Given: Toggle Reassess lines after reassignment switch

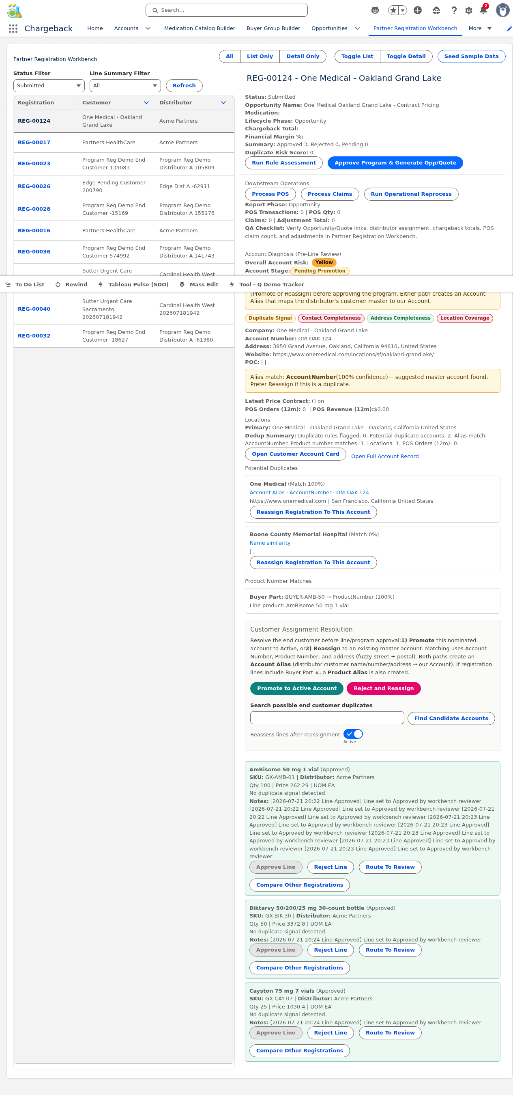Looking at the screenshot, I should (353, 734).
